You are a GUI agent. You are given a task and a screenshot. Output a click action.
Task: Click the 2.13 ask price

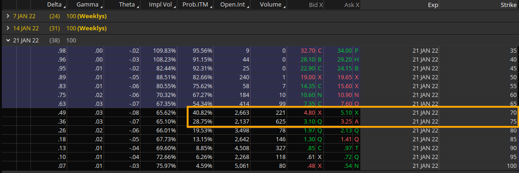tap(346, 131)
